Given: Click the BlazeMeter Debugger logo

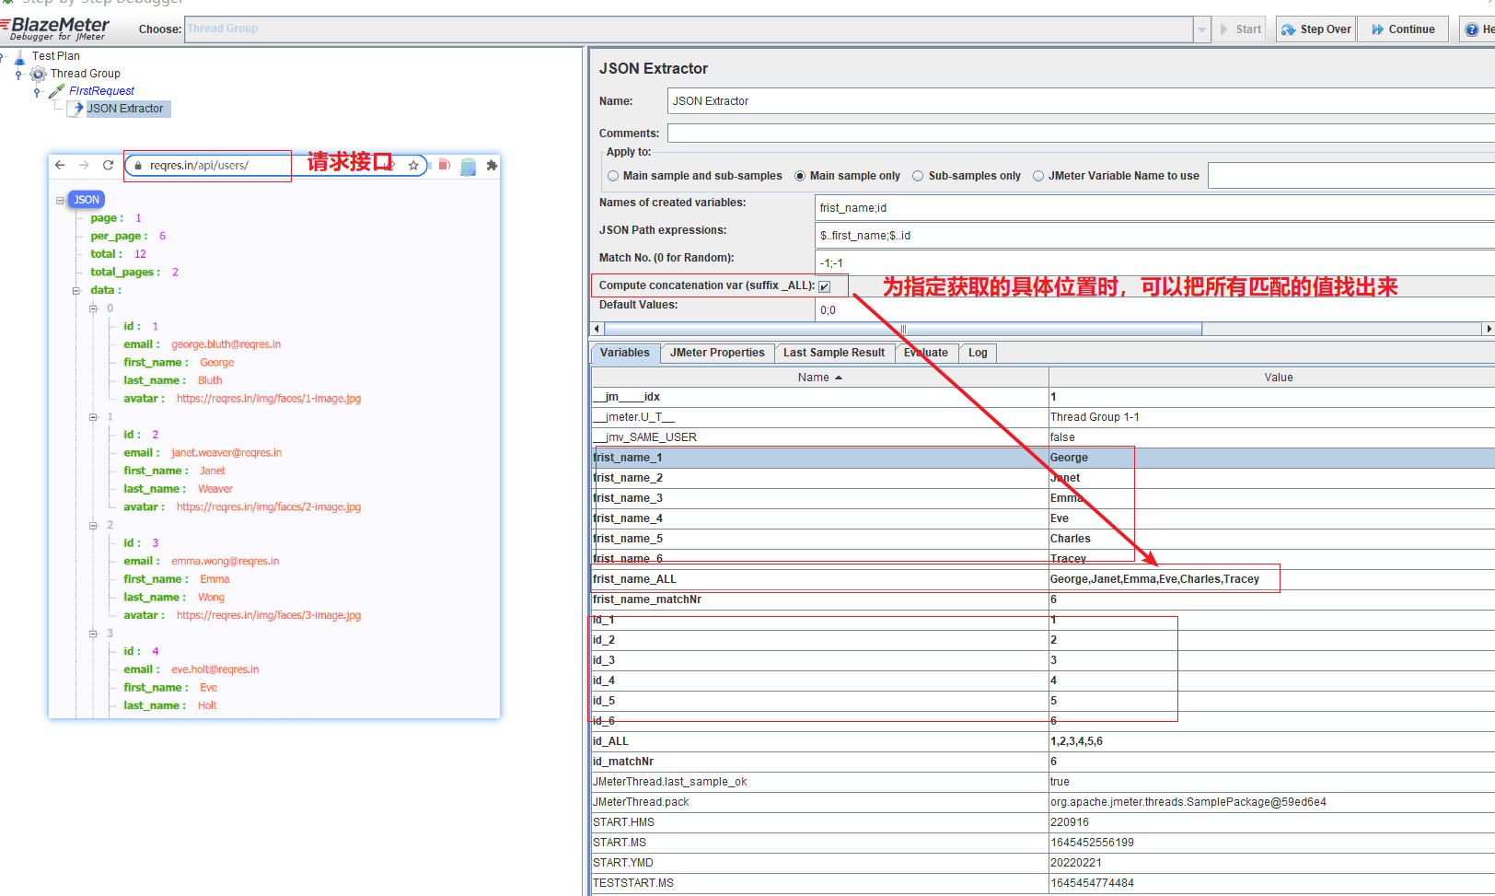Looking at the screenshot, I should (55, 29).
